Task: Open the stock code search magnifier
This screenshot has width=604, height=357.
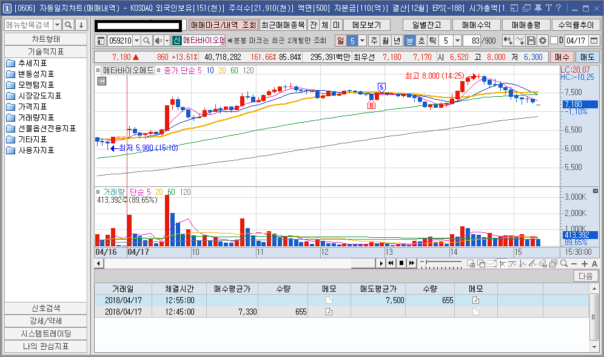Action: click(x=146, y=41)
